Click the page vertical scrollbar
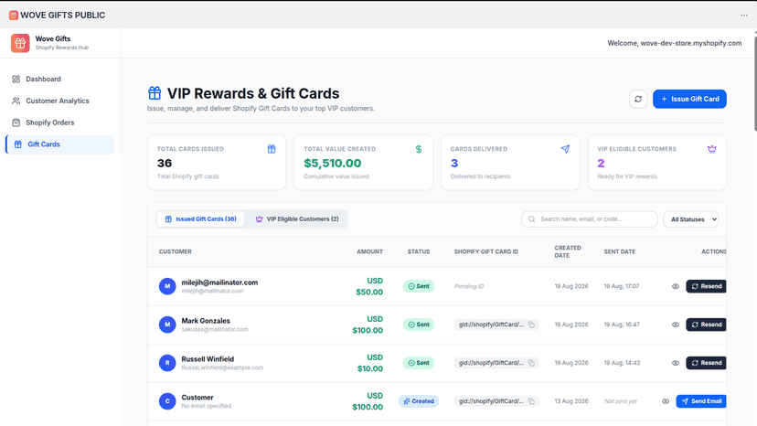 [755, 81]
